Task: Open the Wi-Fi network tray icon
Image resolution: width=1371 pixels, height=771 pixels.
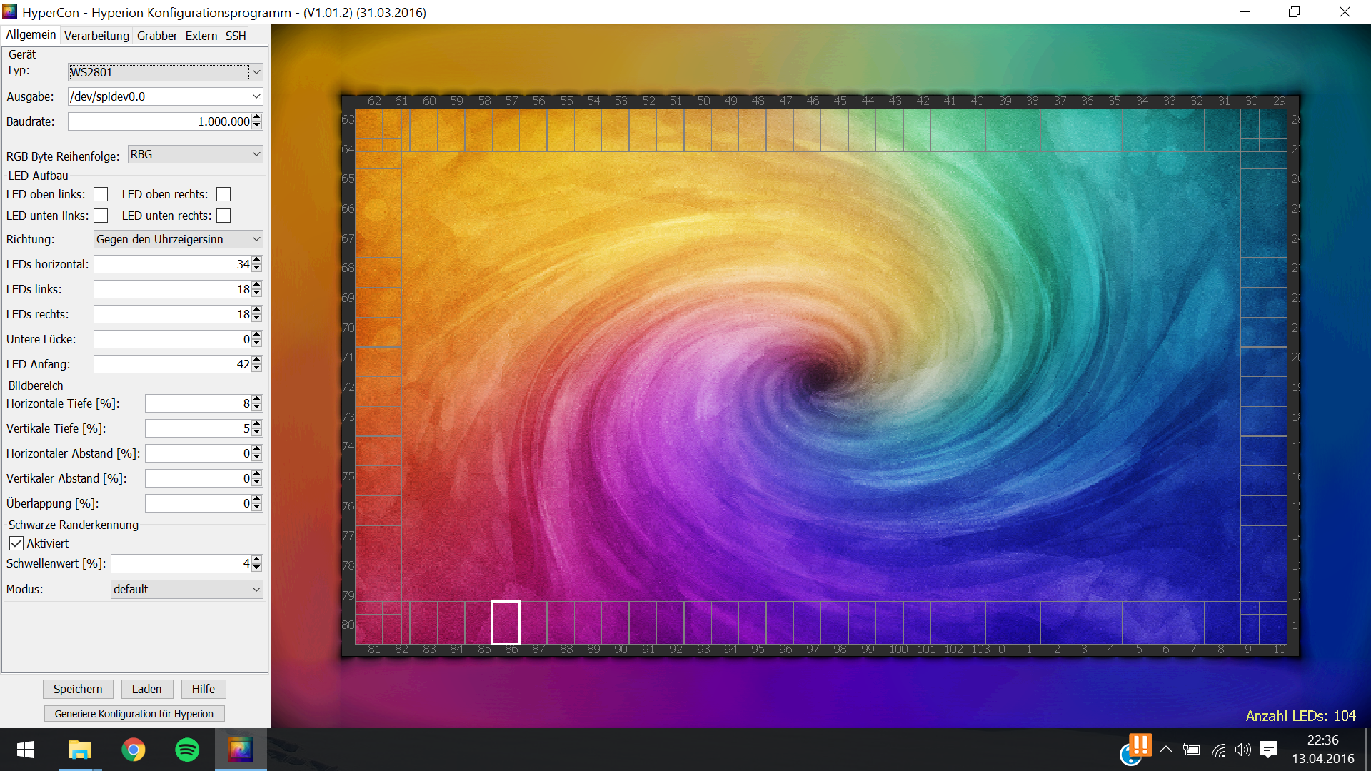Action: tap(1218, 750)
